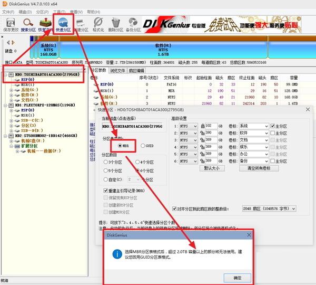This screenshot has height=285, width=316.
Task: Click the New Partition (新建分区) toolbar icon
Action: (81, 25)
